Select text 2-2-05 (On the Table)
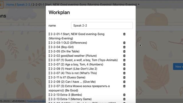The width and height of the screenshot is (183, 103). [65, 51]
